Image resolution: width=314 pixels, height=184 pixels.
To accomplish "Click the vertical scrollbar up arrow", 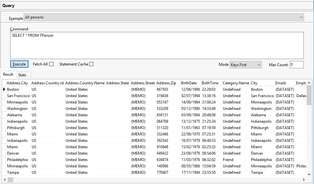I will coord(309,83).
